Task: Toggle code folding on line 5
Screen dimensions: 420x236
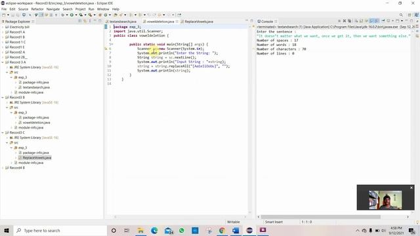Action: click(112, 44)
